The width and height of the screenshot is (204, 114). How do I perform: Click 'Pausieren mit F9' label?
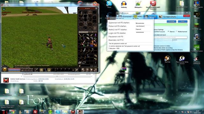tap(116, 37)
